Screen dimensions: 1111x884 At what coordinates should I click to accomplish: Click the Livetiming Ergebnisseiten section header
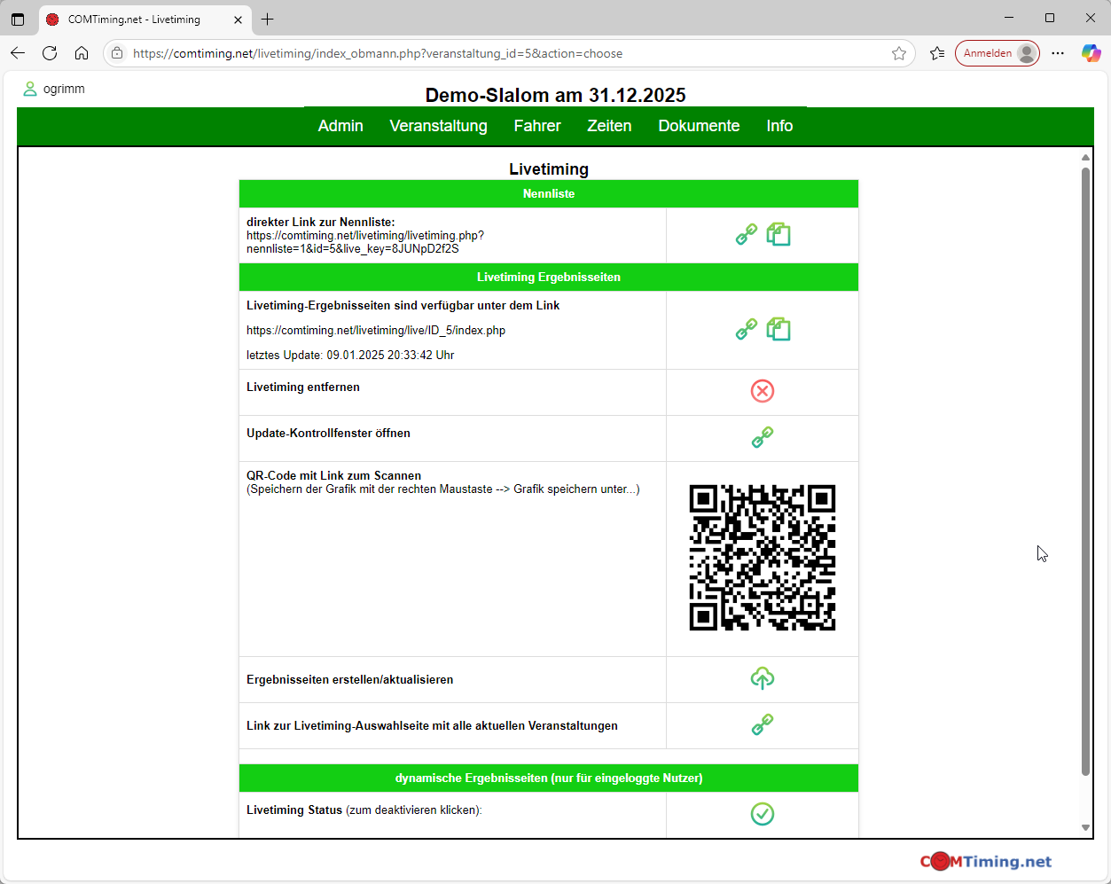(x=549, y=277)
